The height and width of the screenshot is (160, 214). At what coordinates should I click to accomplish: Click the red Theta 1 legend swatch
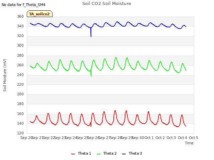(x=73, y=154)
